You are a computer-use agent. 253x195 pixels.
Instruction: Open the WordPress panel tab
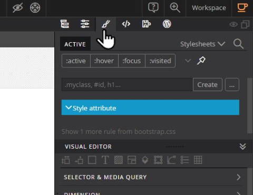pos(167,24)
